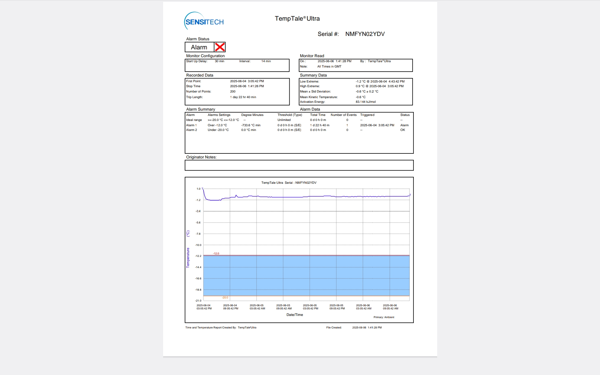The width and height of the screenshot is (600, 375).
Task: Click the Alarm 1 triggered timestamp
Action: (x=377, y=125)
